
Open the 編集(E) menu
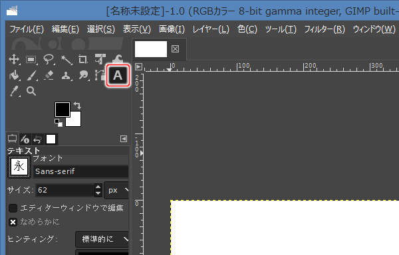(65, 29)
